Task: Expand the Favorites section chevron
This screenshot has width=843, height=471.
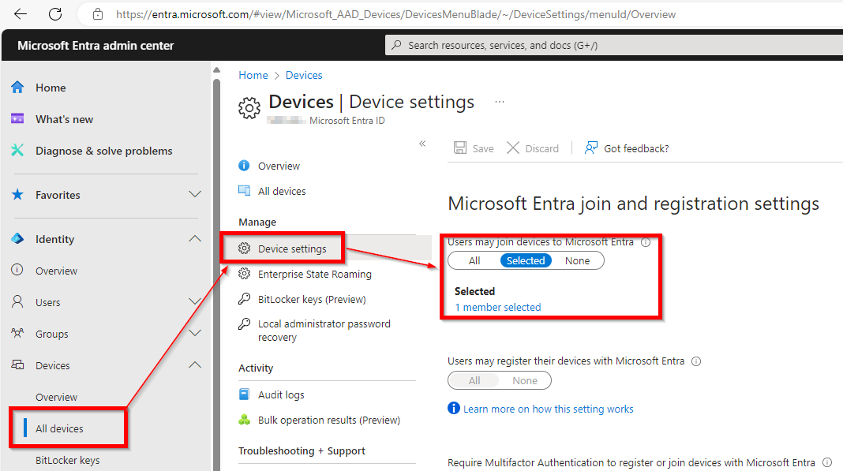Action: [x=195, y=194]
